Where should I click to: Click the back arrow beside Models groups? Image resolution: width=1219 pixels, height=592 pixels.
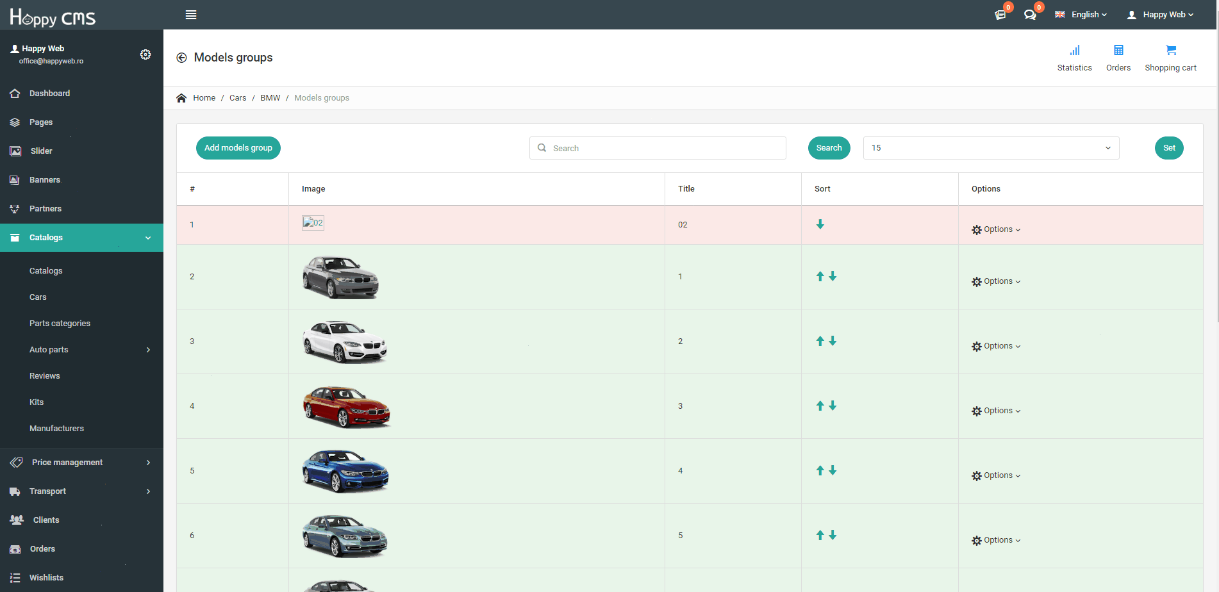click(x=181, y=58)
